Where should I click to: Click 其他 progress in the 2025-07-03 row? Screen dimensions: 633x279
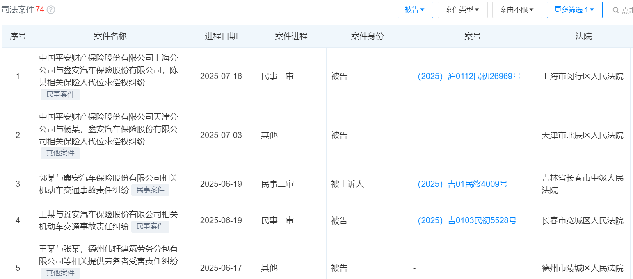(270, 136)
